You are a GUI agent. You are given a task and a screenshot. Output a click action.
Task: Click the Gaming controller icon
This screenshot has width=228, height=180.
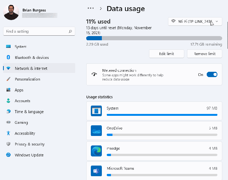coord(8,123)
